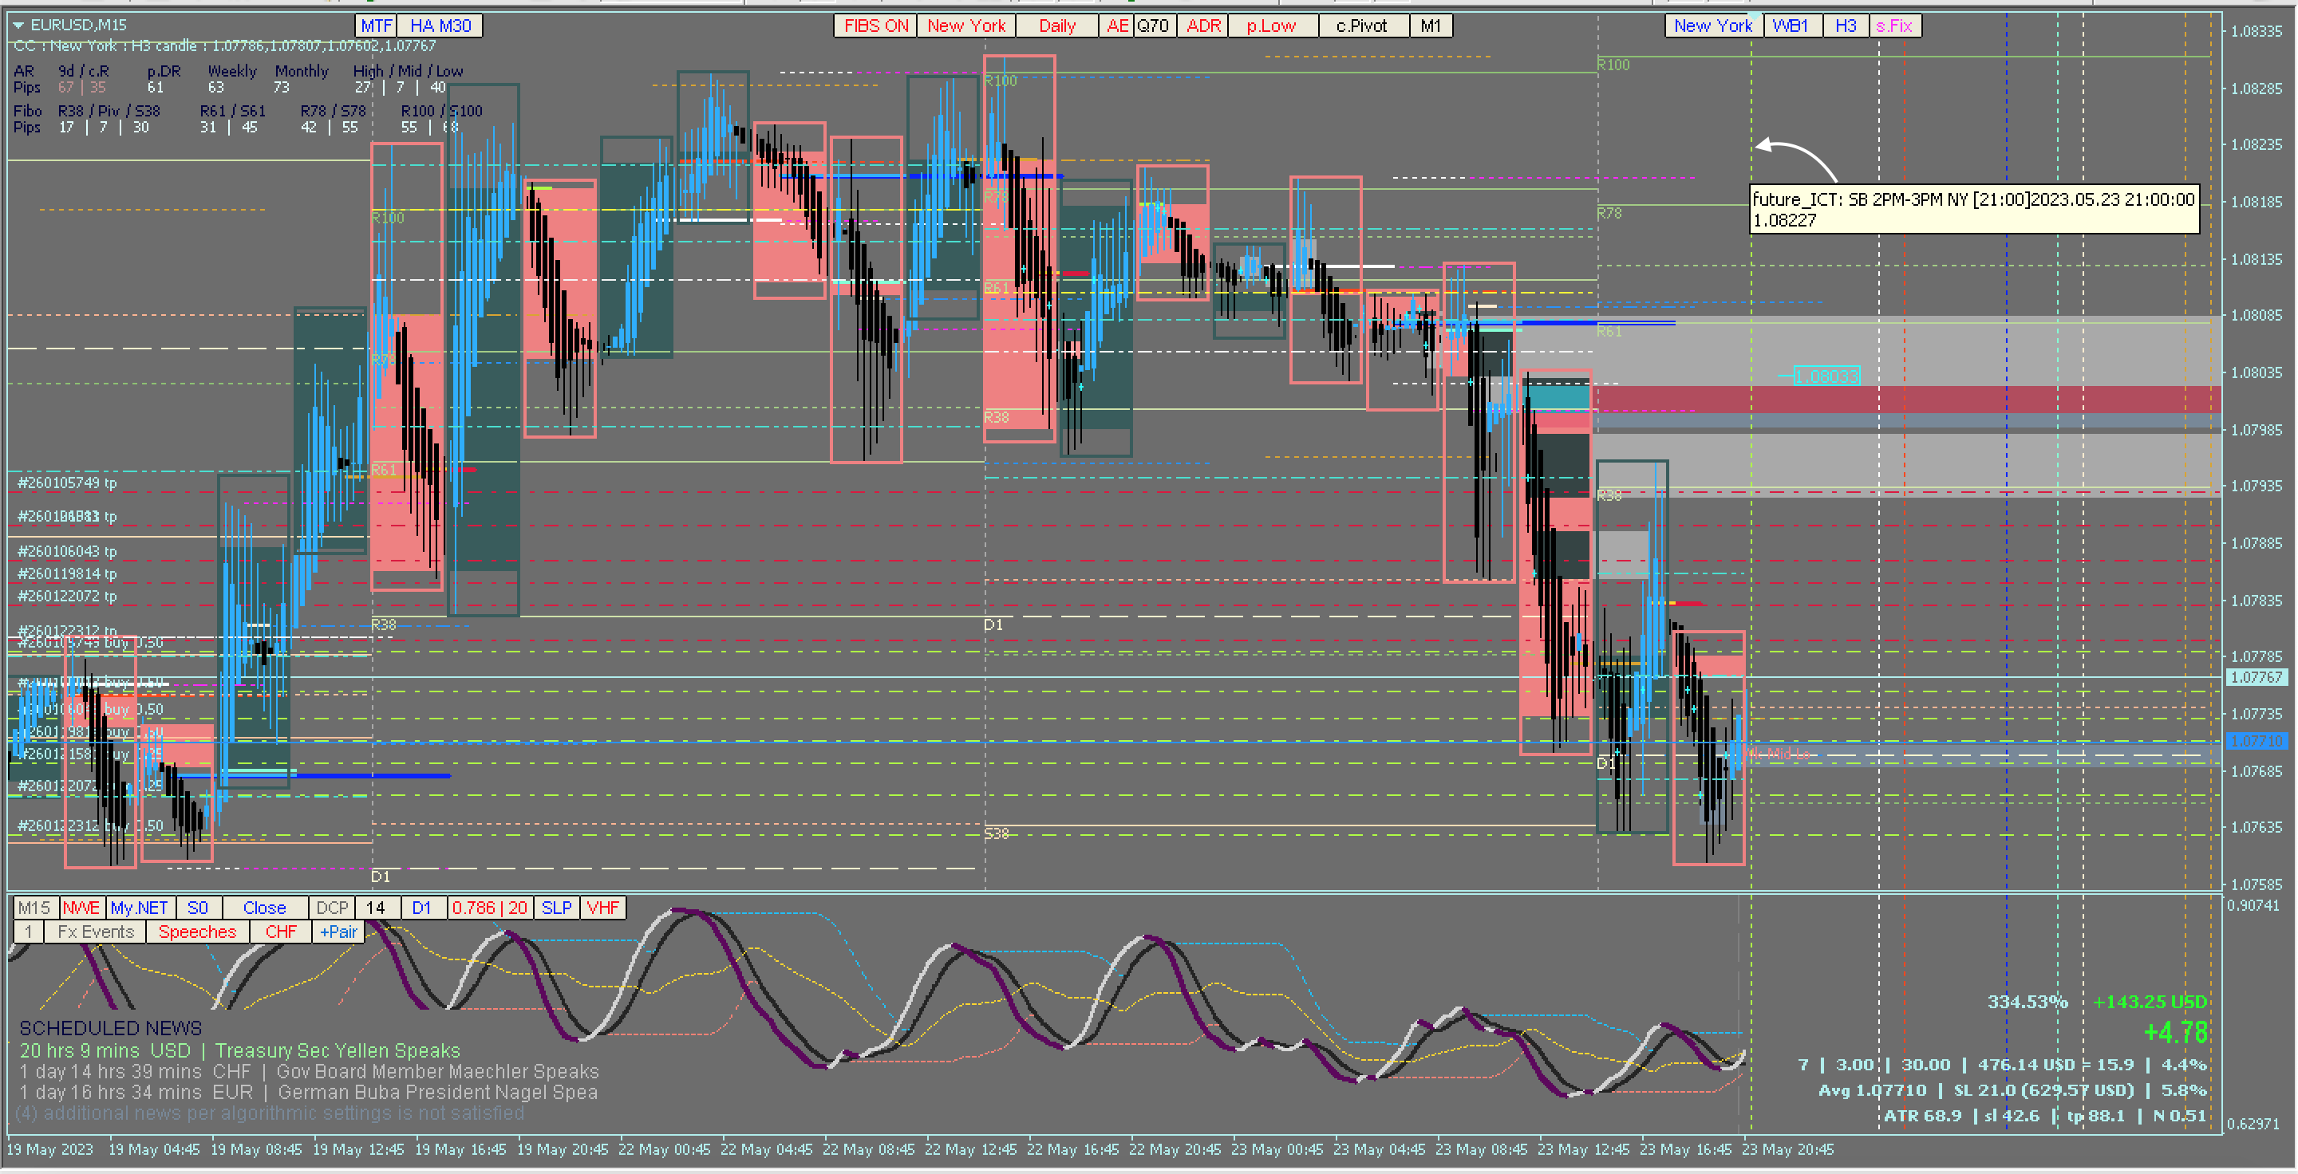Click the p.Low button
The image size is (2298, 1174).
coord(1271,26)
